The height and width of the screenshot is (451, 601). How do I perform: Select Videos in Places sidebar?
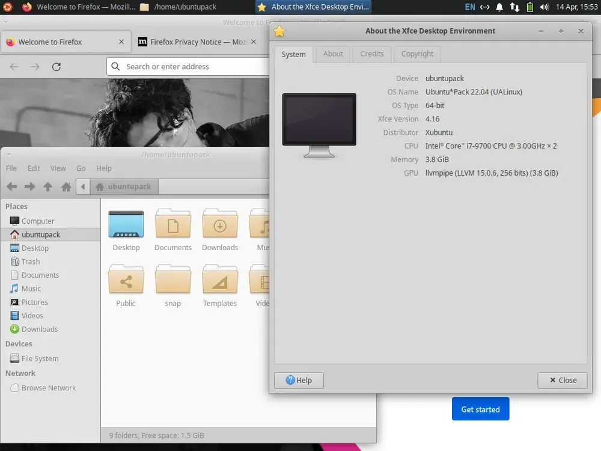coord(50,316)
